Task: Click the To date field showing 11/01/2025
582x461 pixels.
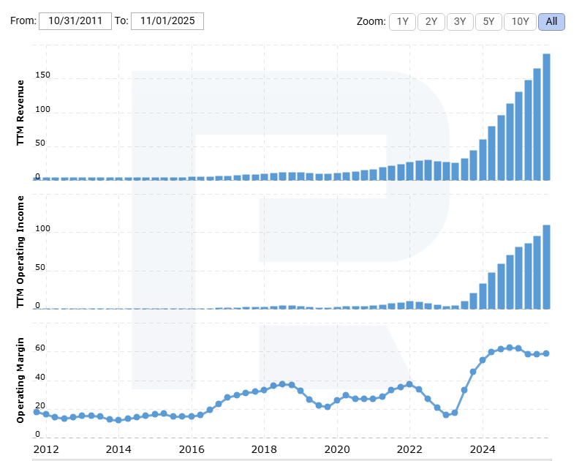Action: 167,21
